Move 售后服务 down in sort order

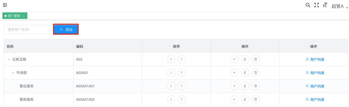tap(172, 86)
